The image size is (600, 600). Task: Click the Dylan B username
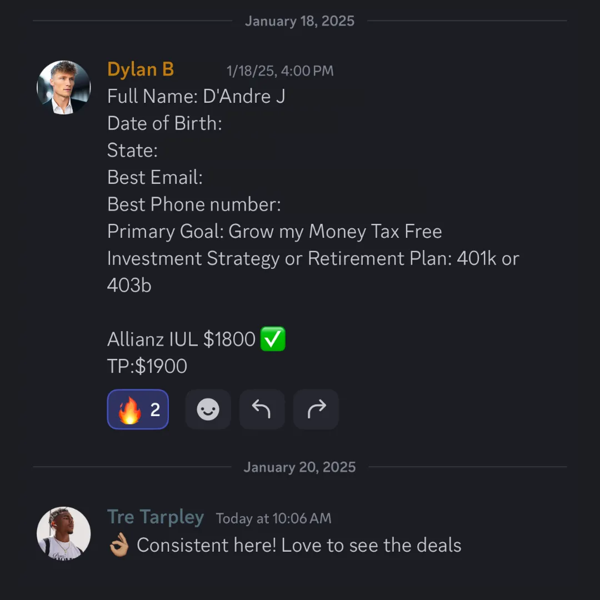[x=141, y=69]
